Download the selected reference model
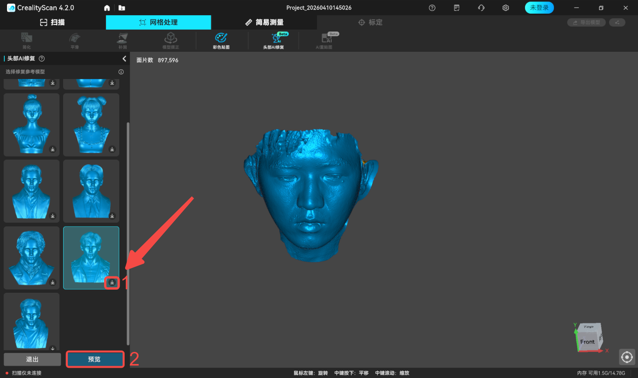Viewport: 638px width, 378px height. point(112,282)
